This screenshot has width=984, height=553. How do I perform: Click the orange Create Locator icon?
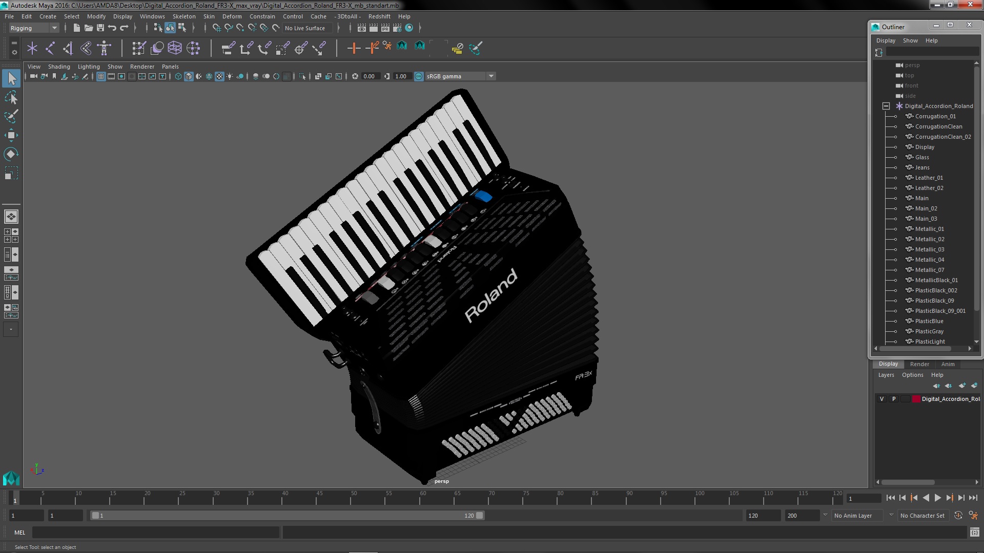click(354, 49)
